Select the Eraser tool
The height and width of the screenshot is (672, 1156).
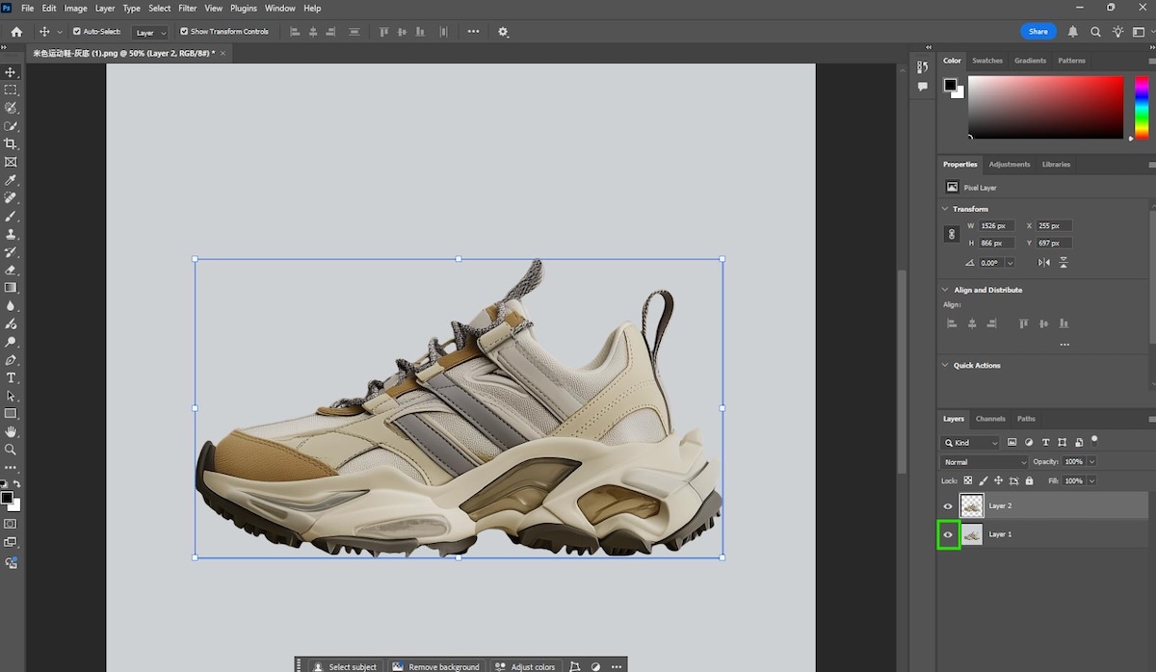click(x=11, y=270)
